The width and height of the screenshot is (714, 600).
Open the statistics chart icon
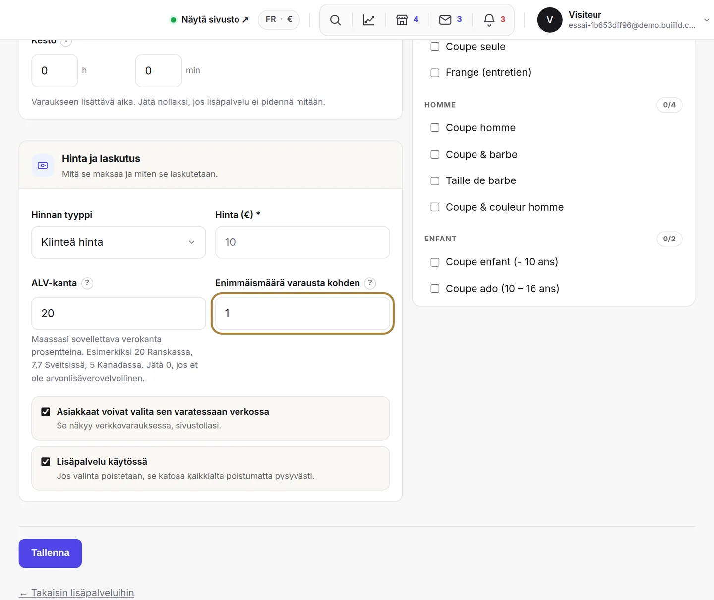(x=369, y=20)
